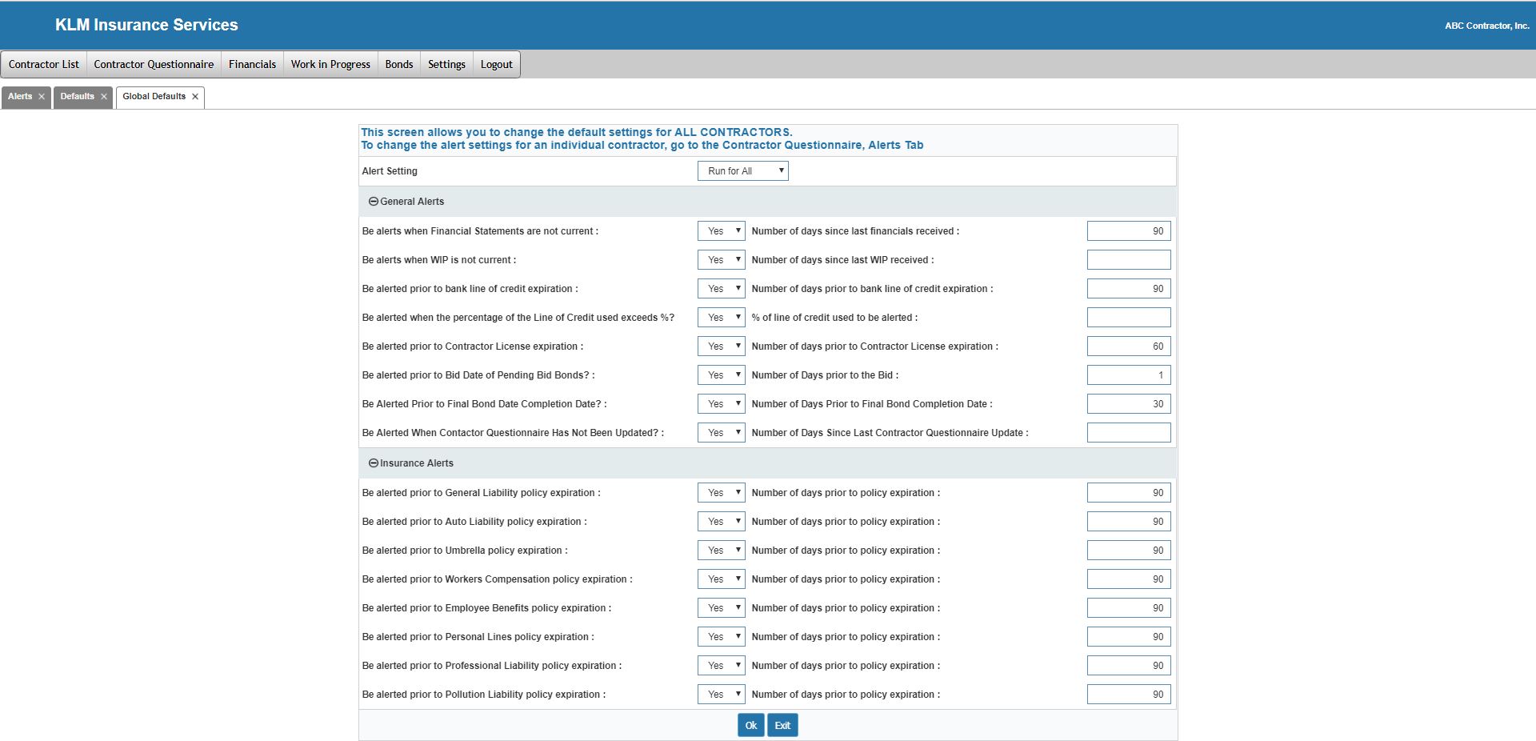
Task: Open the Contractor Questionnaire menu
Action: tap(154, 65)
